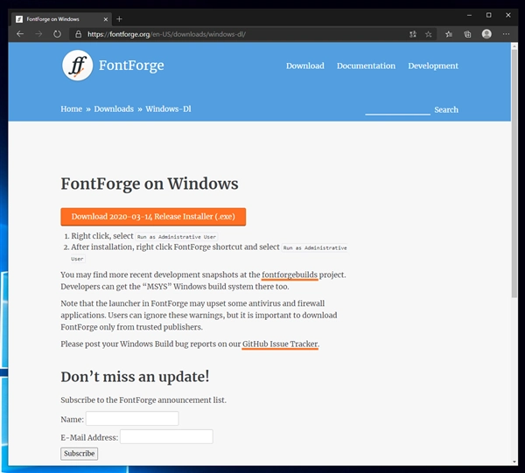Open the translate icon in address bar
Viewport: 525px width, 473px height.
click(x=412, y=34)
